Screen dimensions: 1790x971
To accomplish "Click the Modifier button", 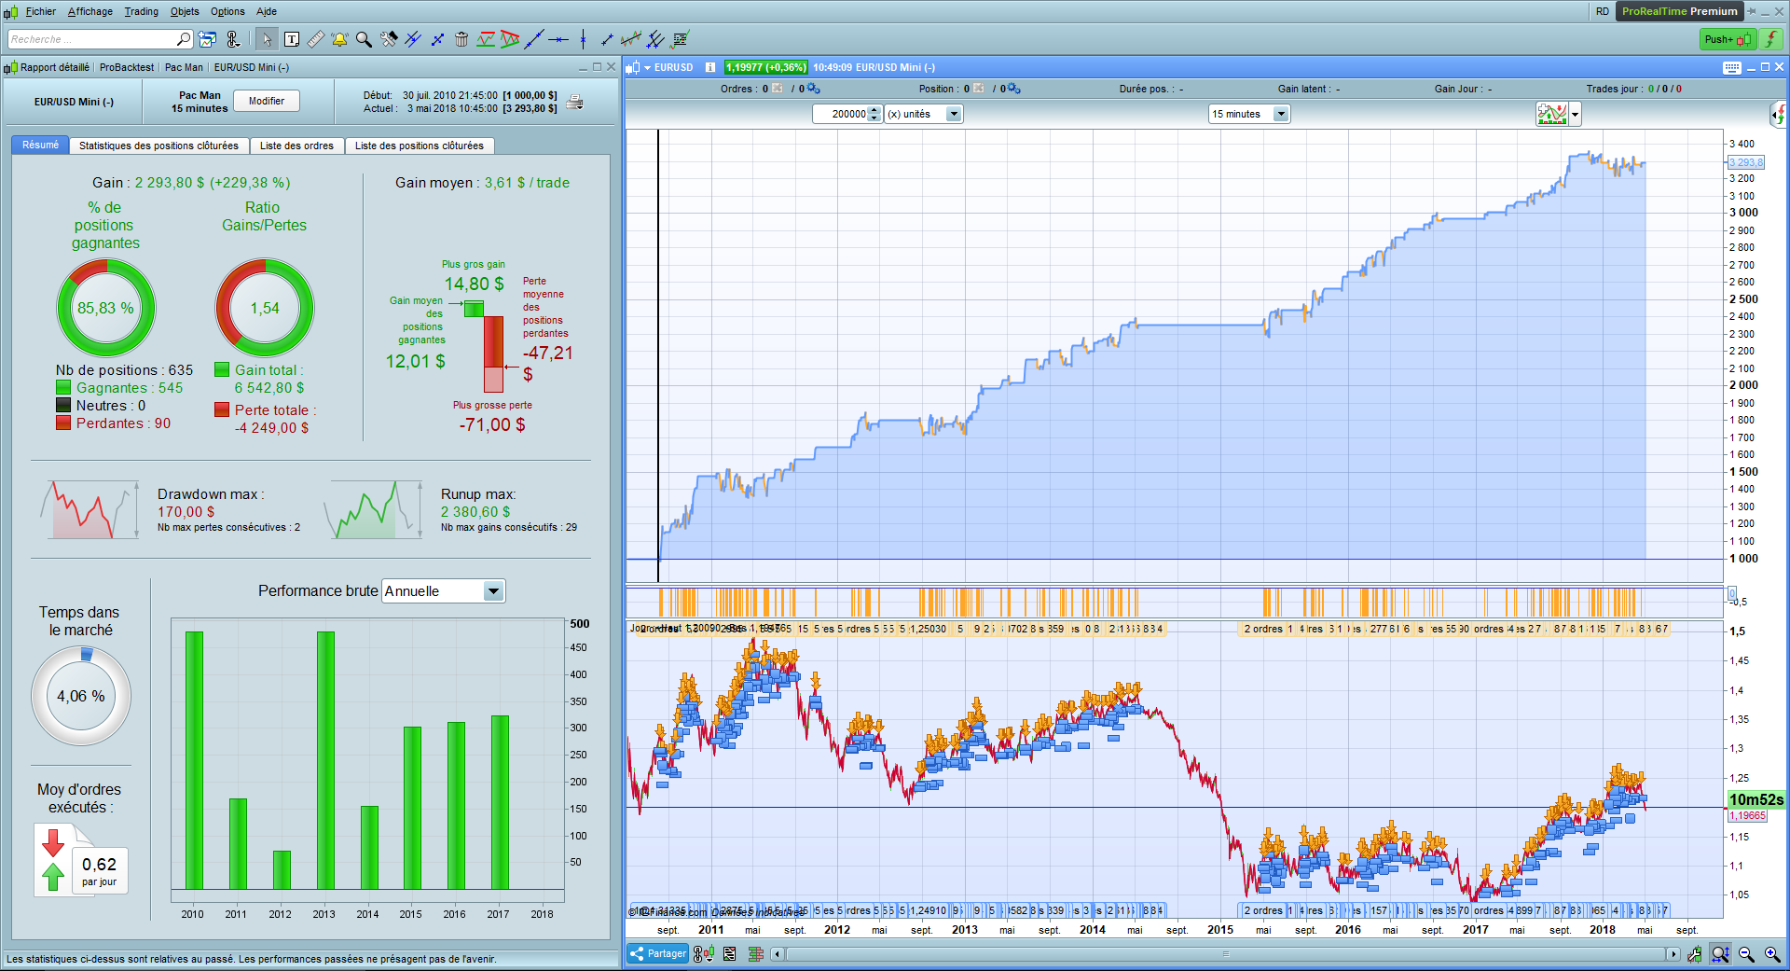I will pos(267,101).
